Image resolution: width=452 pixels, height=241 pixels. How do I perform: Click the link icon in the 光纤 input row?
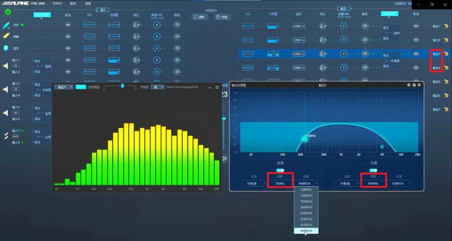[68, 25]
